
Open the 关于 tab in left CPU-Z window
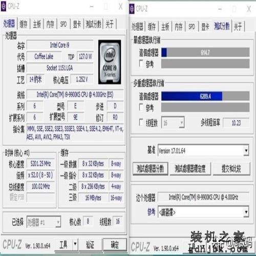(x=110, y=24)
